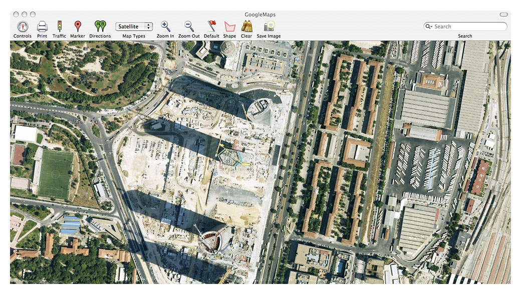
Task: Click the Default red flag icon
Action: [x=211, y=27]
